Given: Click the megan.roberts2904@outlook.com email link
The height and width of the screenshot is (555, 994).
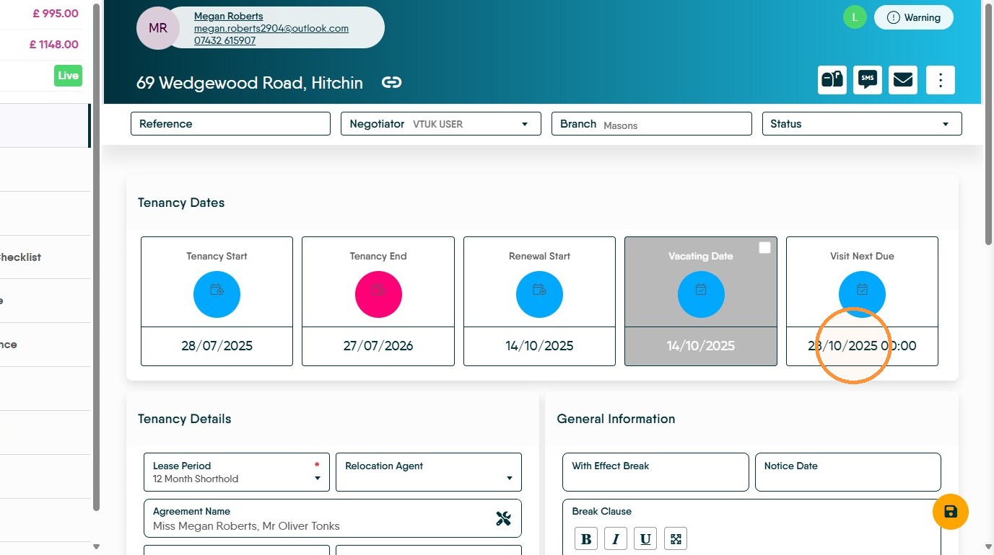Looking at the screenshot, I should tap(271, 28).
